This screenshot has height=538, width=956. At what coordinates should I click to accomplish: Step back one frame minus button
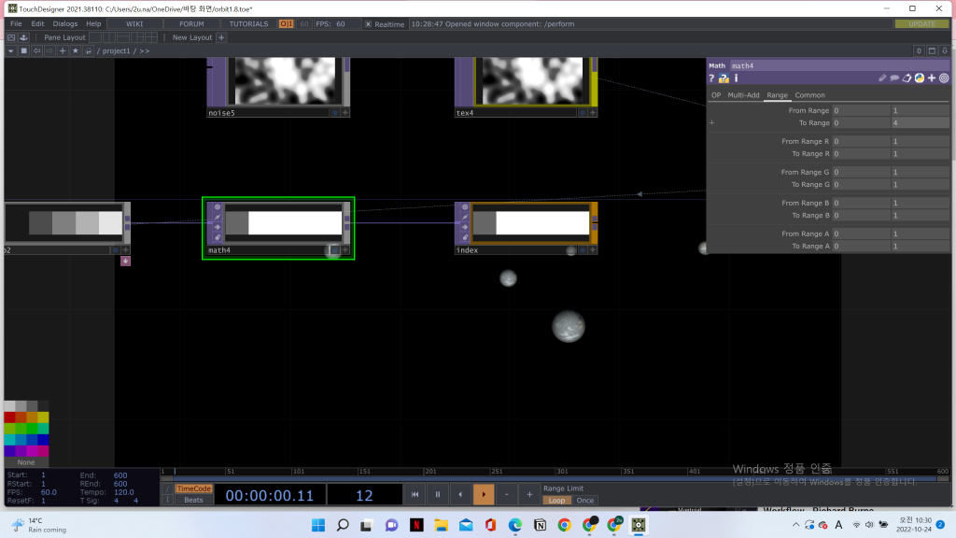pos(507,494)
